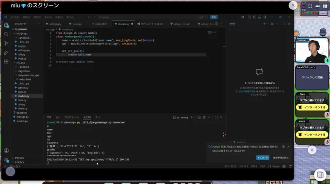Viewport: 330px width, 184px height.
Task: Open the Source Control view
Action: click(x=6, y=43)
